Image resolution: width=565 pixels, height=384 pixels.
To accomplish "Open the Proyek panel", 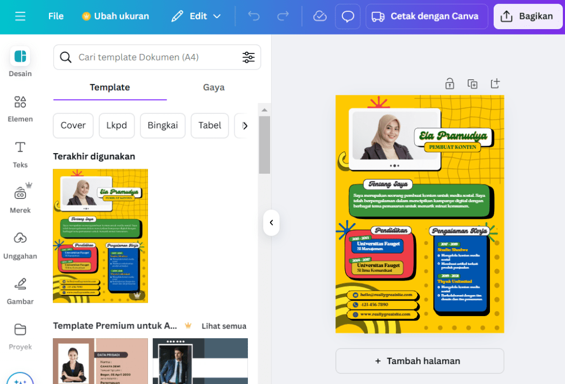I will [x=20, y=336].
